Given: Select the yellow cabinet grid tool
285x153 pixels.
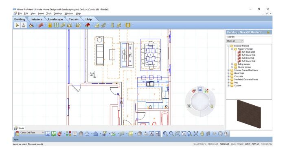Looking at the screenshot, I should coord(128,25).
